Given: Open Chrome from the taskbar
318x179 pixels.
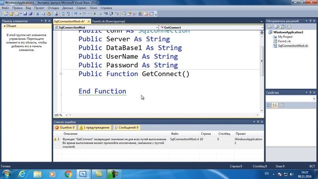Looking at the screenshot, I should [x=68, y=174].
